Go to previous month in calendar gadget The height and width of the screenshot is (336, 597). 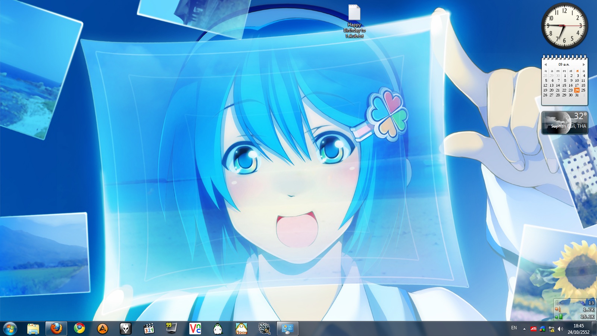coord(546,65)
